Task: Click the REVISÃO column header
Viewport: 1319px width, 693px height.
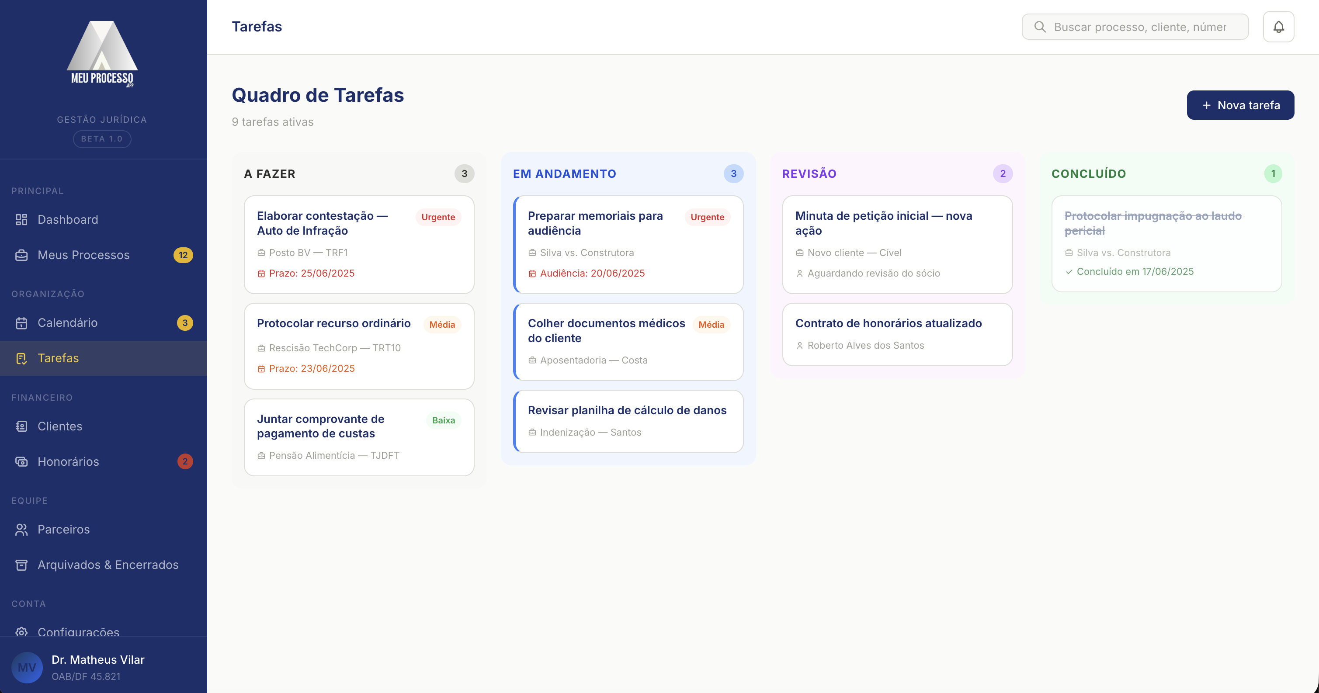Action: click(809, 173)
